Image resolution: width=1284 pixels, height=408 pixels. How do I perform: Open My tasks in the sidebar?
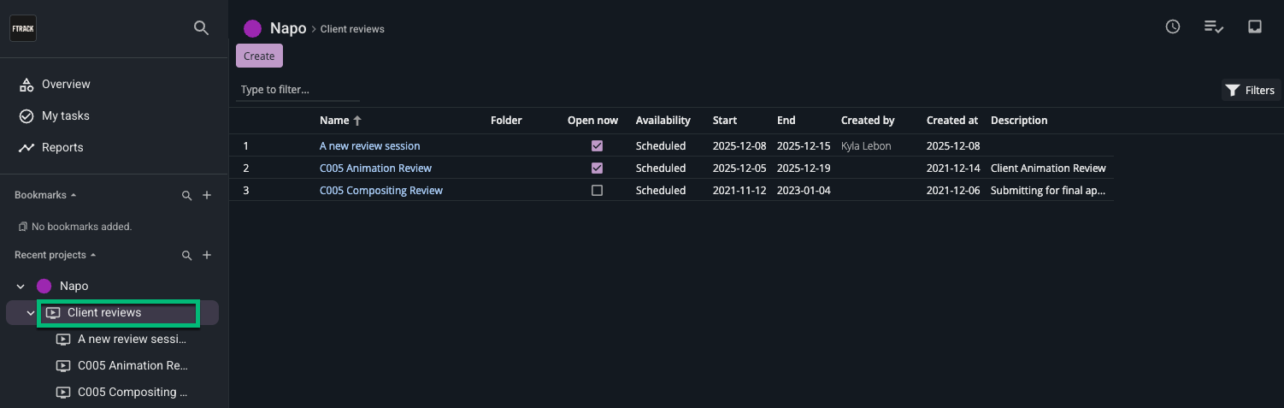(x=65, y=115)
